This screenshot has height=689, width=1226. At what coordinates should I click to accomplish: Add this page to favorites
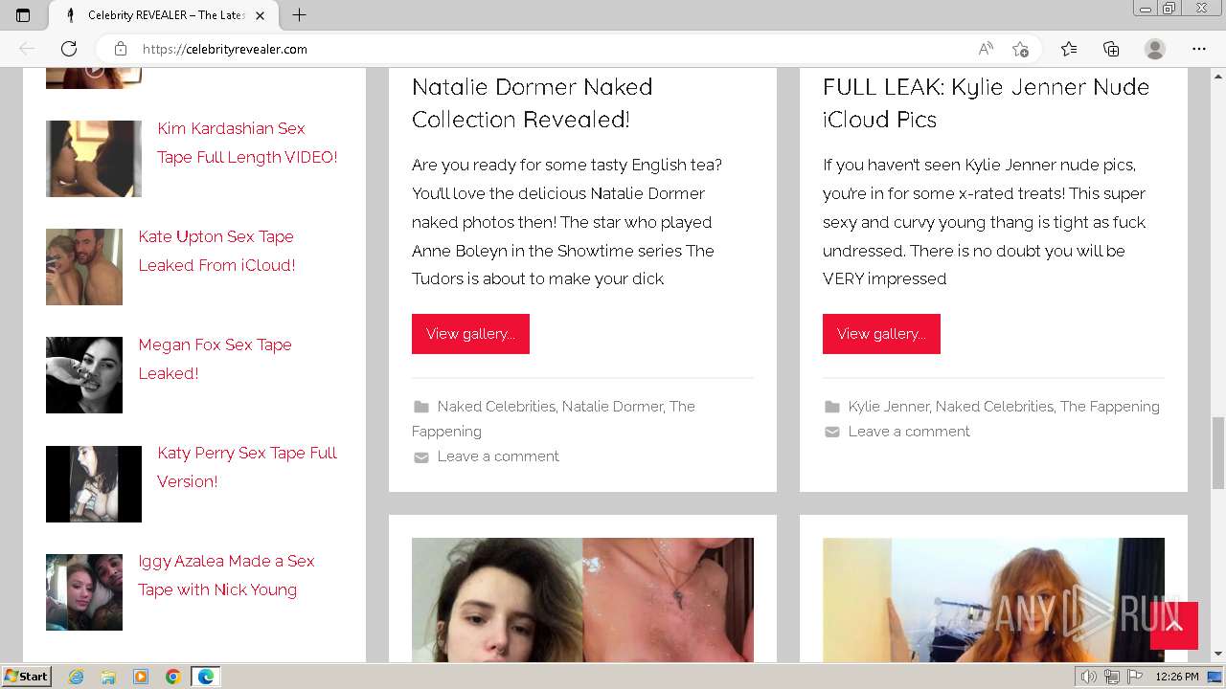pyautogui.click(x=1021, y=49)
